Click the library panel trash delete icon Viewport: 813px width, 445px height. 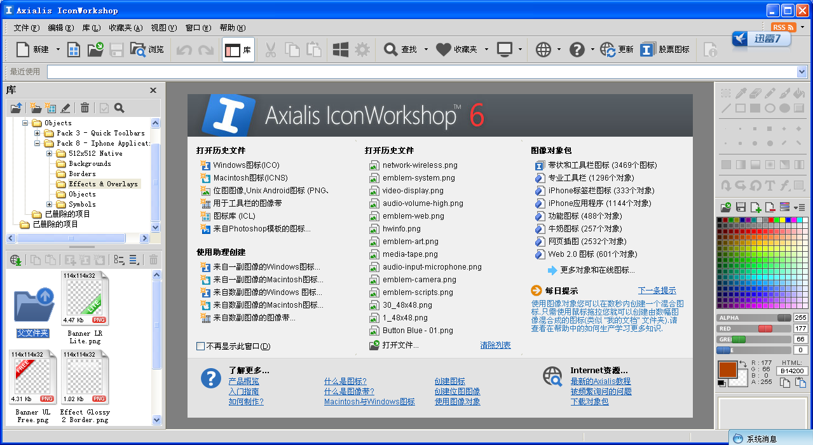point(85,108)
